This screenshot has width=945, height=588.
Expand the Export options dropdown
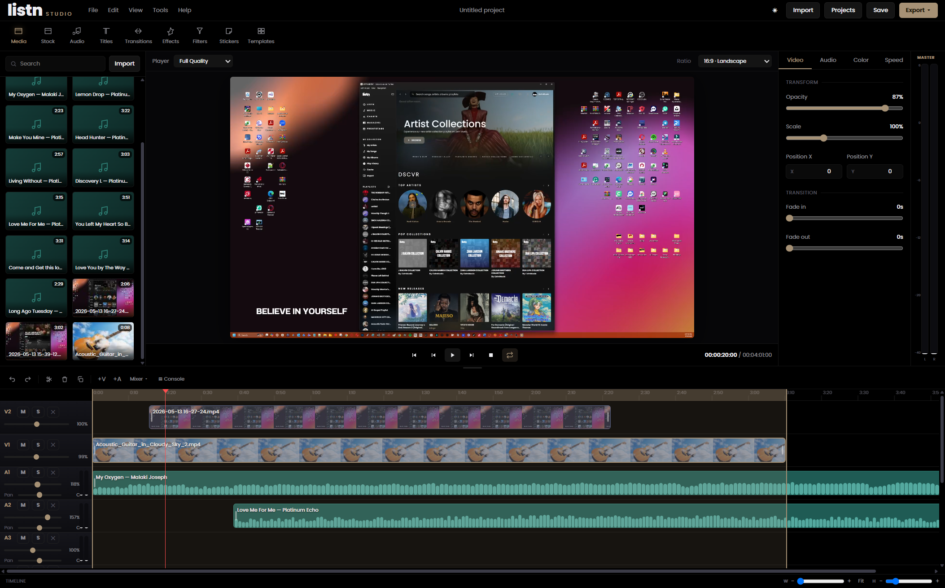[x=918, y=10]
